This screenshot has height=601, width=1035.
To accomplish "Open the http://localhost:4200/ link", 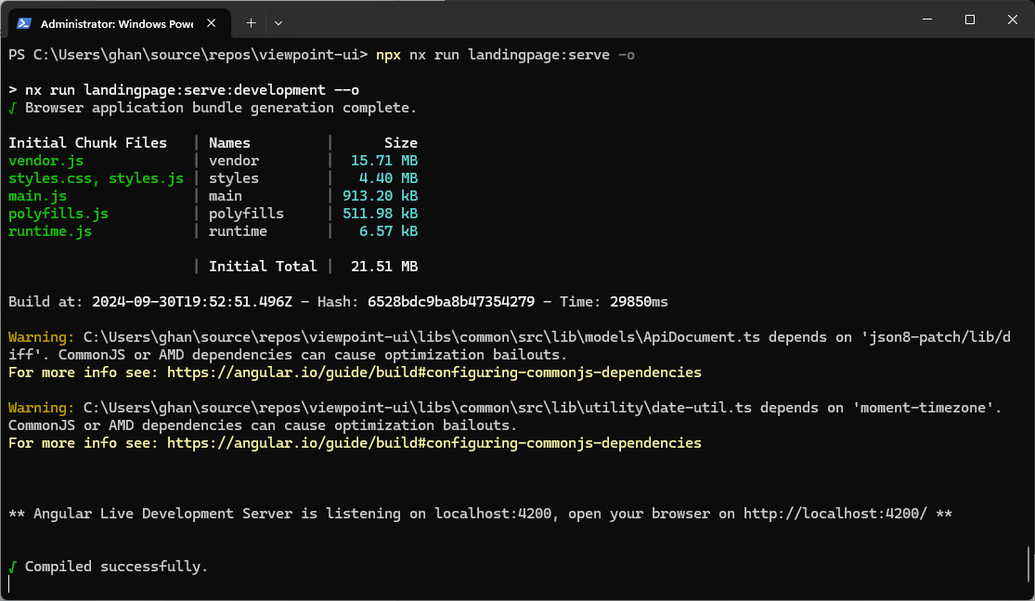I will (x=834, y=514).
